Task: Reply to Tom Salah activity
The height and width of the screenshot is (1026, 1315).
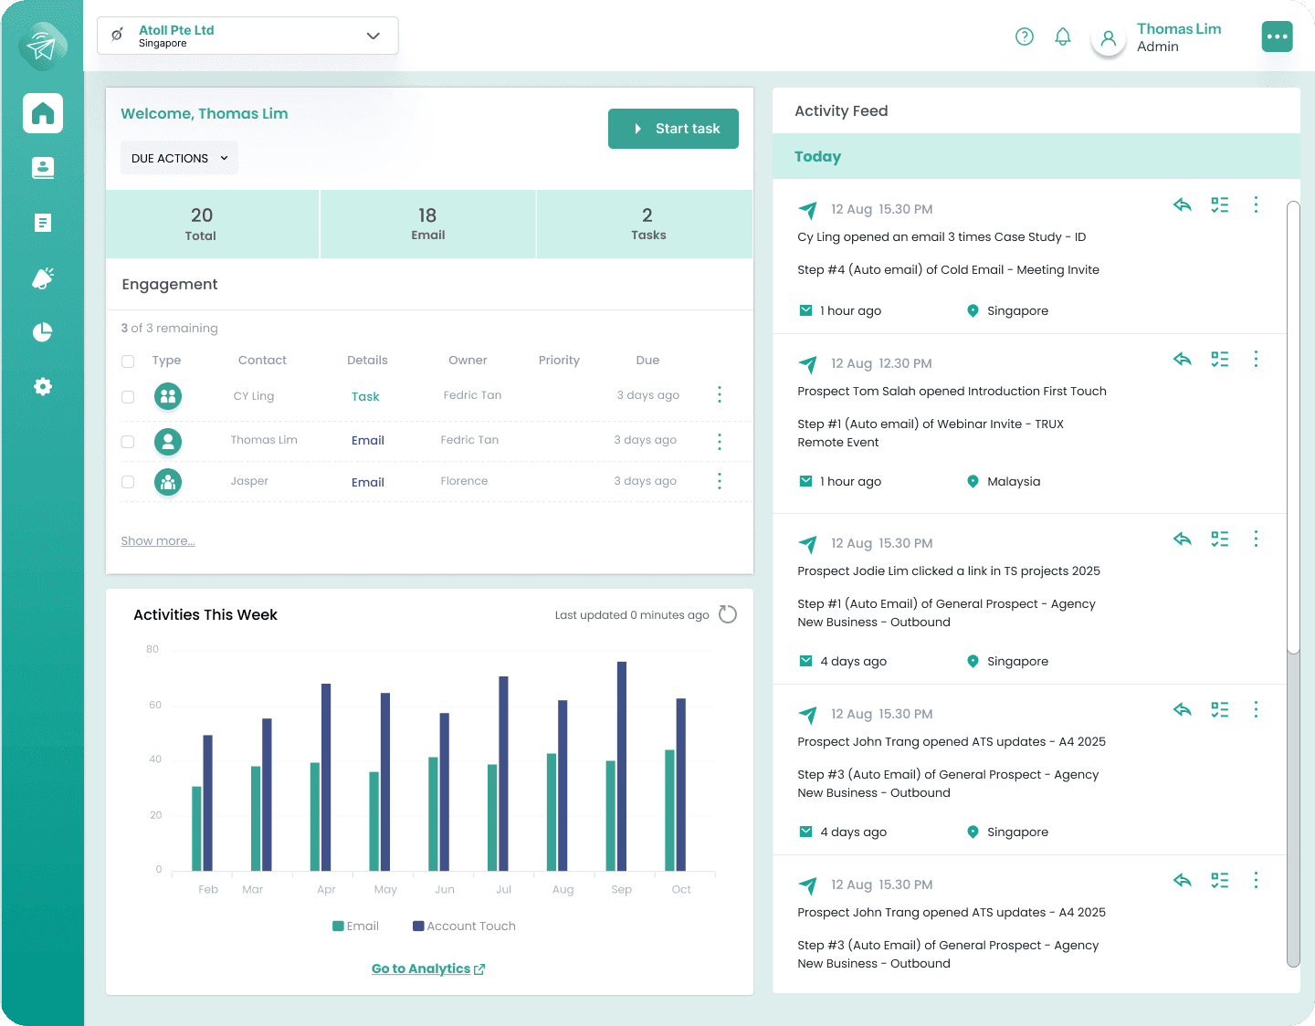Action: (x=1183, y=359)
